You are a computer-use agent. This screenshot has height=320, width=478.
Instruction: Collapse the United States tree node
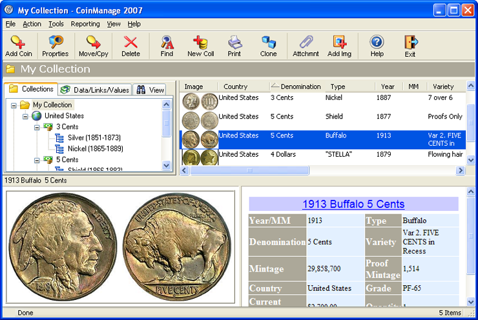tap(26, 116)
